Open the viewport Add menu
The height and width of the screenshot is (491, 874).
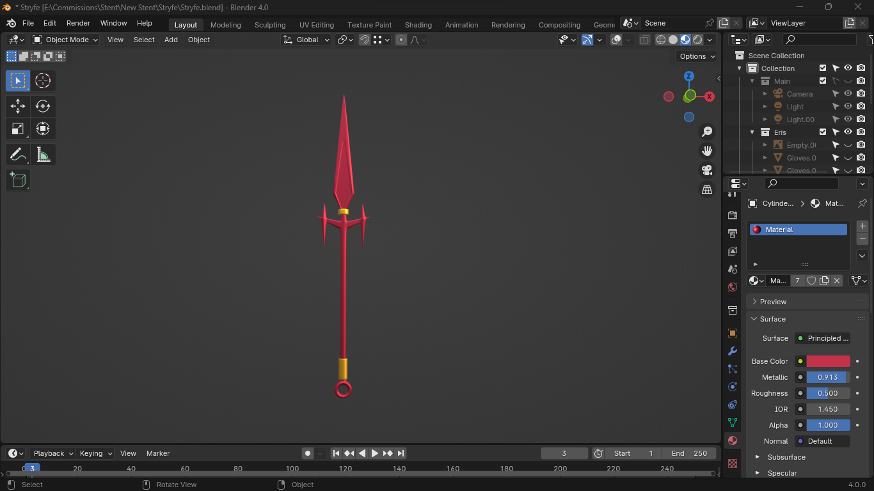pyautogui.click(x=171, y=40)
